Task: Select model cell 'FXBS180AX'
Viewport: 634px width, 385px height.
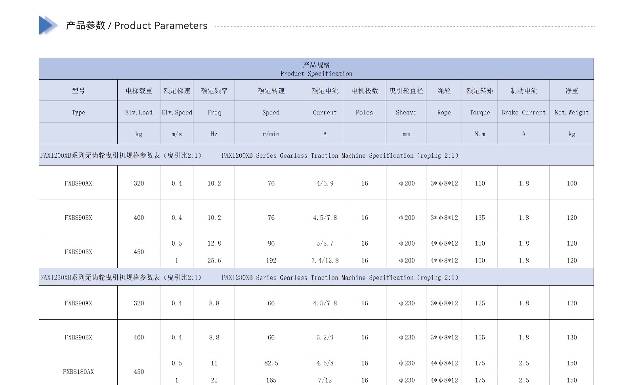Action: (x=78, y=372)
